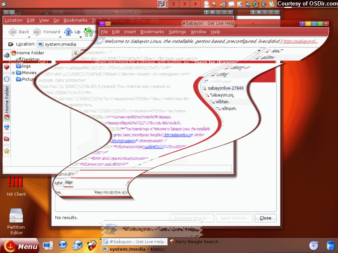This screenshot has height=253, width=338.
Task: Click the K icon in the top tray
Action: [264, 4]
